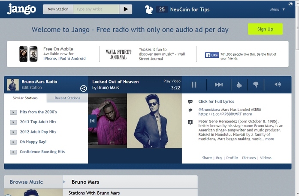The height and width of the screenshot is (196, 299).
Task: Open the Profile link
Action: [232, 158]
